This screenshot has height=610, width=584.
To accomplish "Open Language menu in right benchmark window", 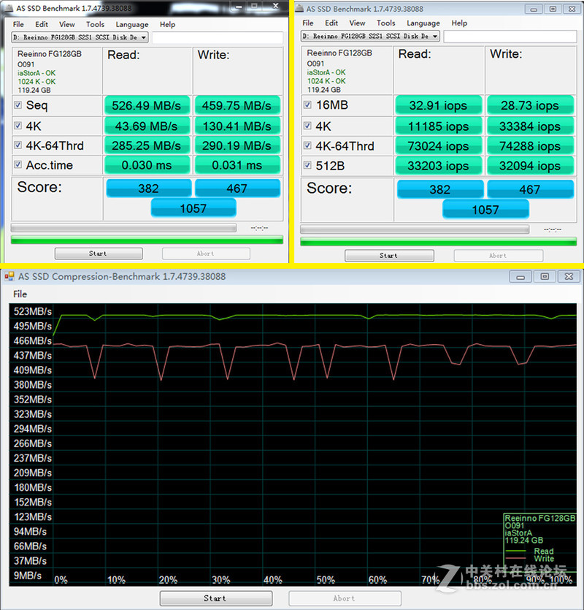I will [x=423, y=23].
